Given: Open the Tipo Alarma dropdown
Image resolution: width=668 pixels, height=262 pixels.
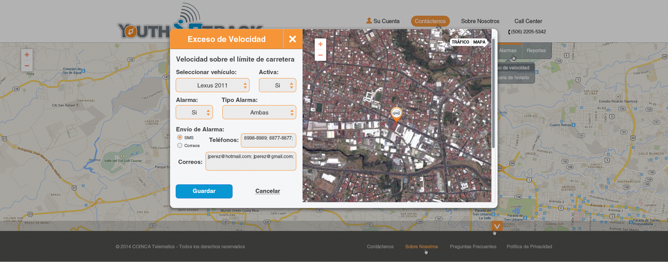Looking at the screenshot, I should [x=259, y=112].
